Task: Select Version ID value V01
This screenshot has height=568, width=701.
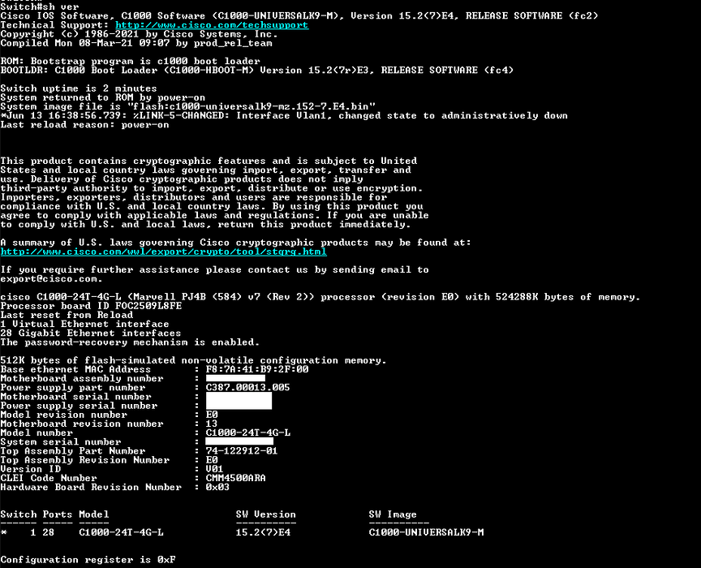Action: coord(214,469)
